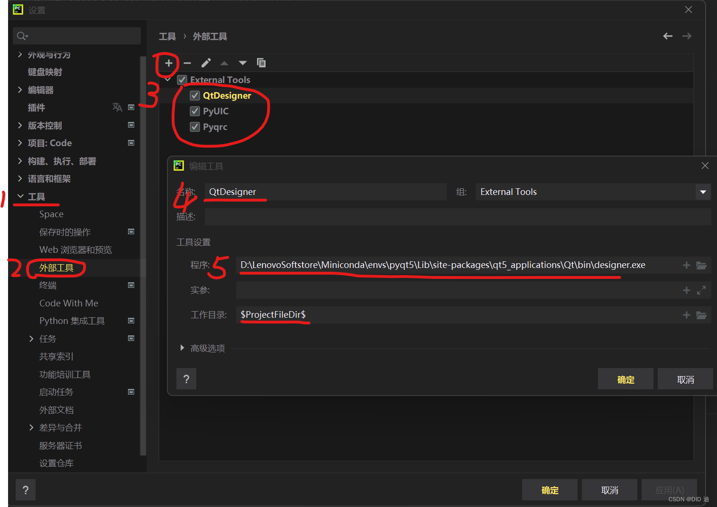Image resolution: width=717 pixels, height=507 pixels.
Task: Browse for program file with folder icon
Action: 701,265
